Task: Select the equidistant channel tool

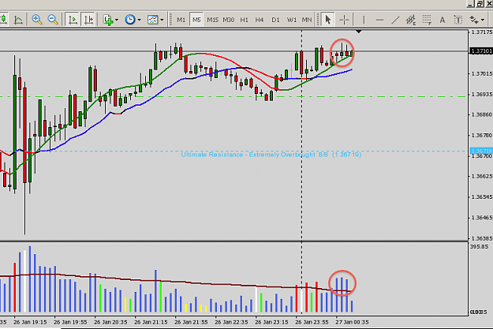Action: point(411,20)
